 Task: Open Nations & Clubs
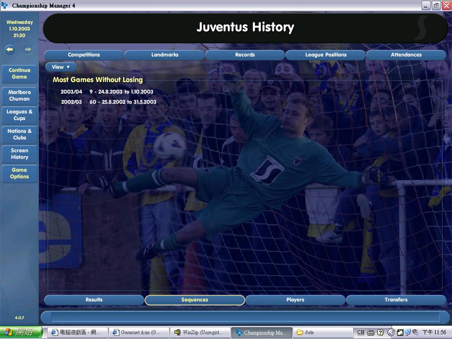[19, 134]
